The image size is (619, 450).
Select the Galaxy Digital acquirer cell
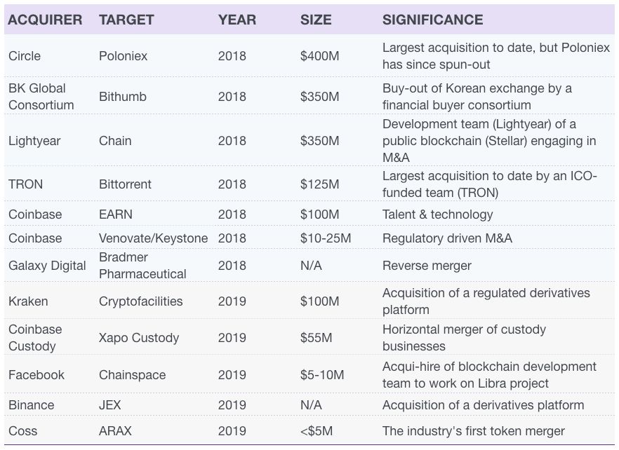(47, 266)
